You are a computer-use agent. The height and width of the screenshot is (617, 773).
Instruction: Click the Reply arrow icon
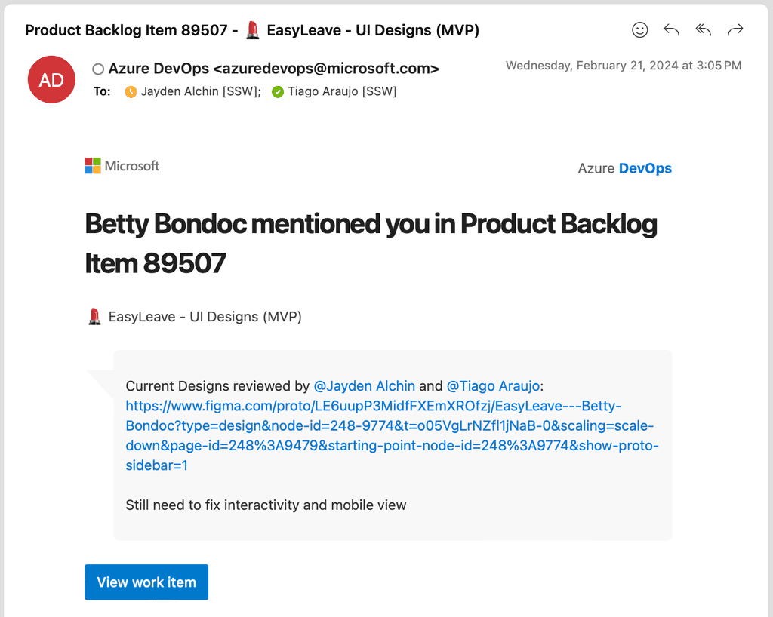click(x=671, y=30)
